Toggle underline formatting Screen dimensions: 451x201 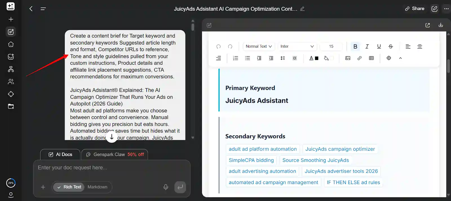pyautogui.click(x=379, y=47)
